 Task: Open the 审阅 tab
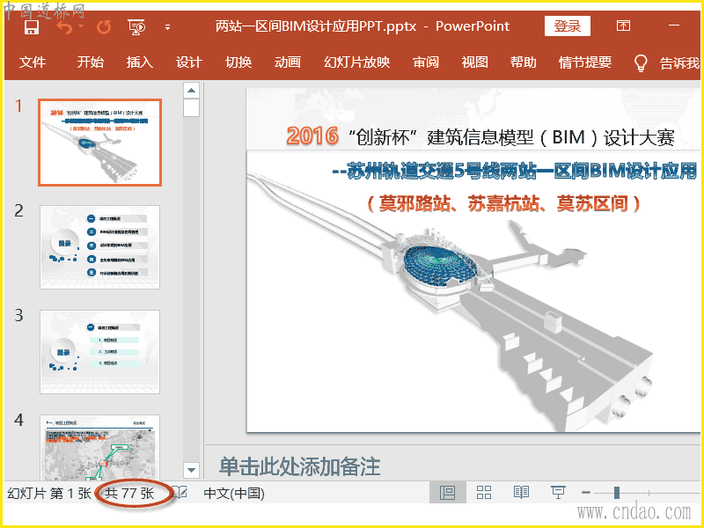click(426, 62)
